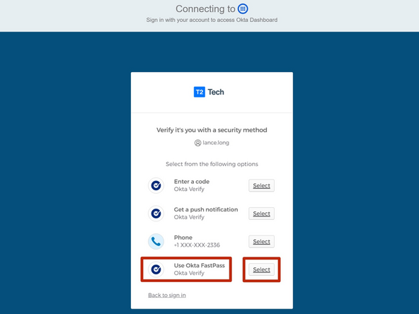Click the 'lance.long' username text
Image resolution: width=419 pixels, height=314 pixels.
[x=216, y=143]
